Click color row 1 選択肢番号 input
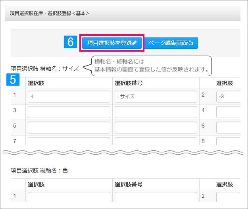248x209 pixels. coord(156,197)
